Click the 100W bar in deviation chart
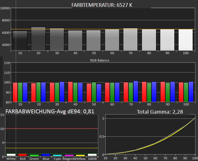 tap(92, 155)
